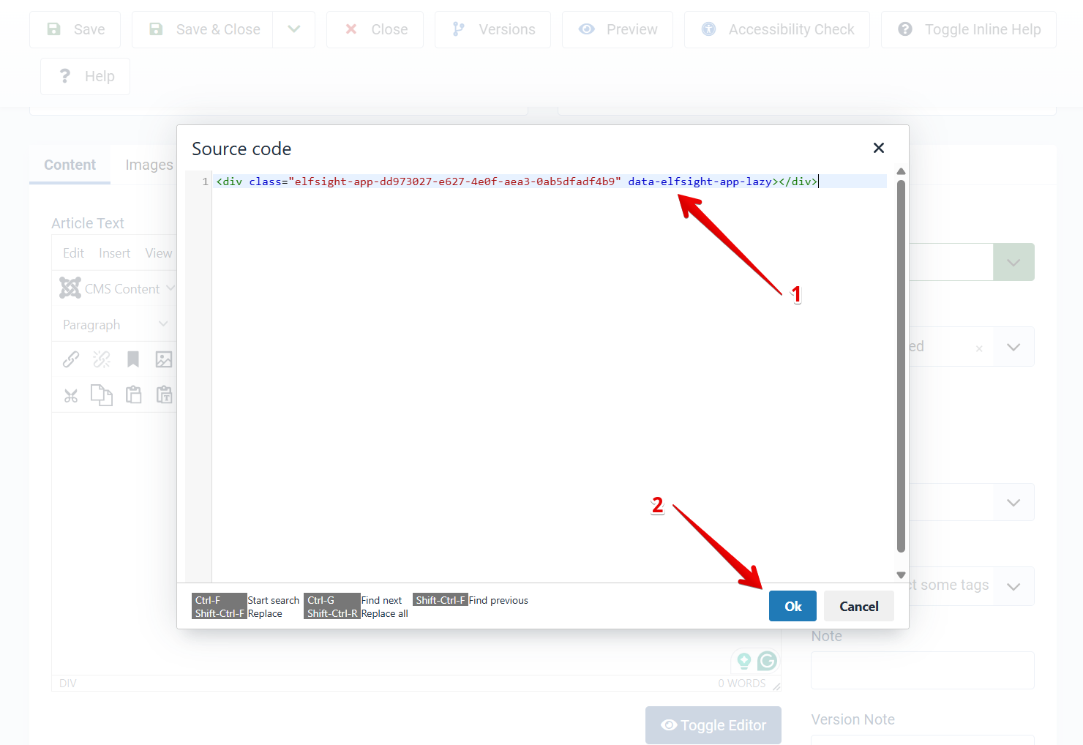
Task: Click the paste as text icon
Action: coord(164,395)
